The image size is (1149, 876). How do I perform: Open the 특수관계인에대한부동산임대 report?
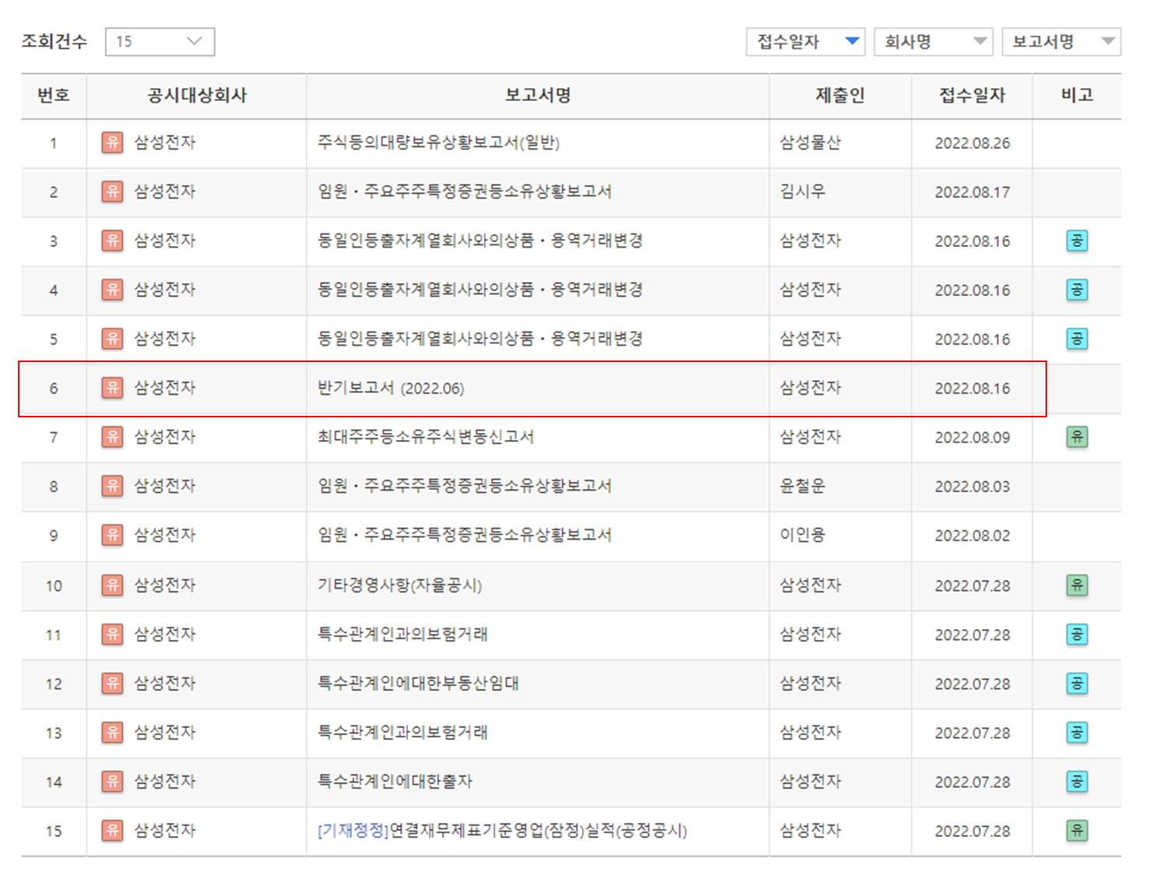[x=418, y=684]
